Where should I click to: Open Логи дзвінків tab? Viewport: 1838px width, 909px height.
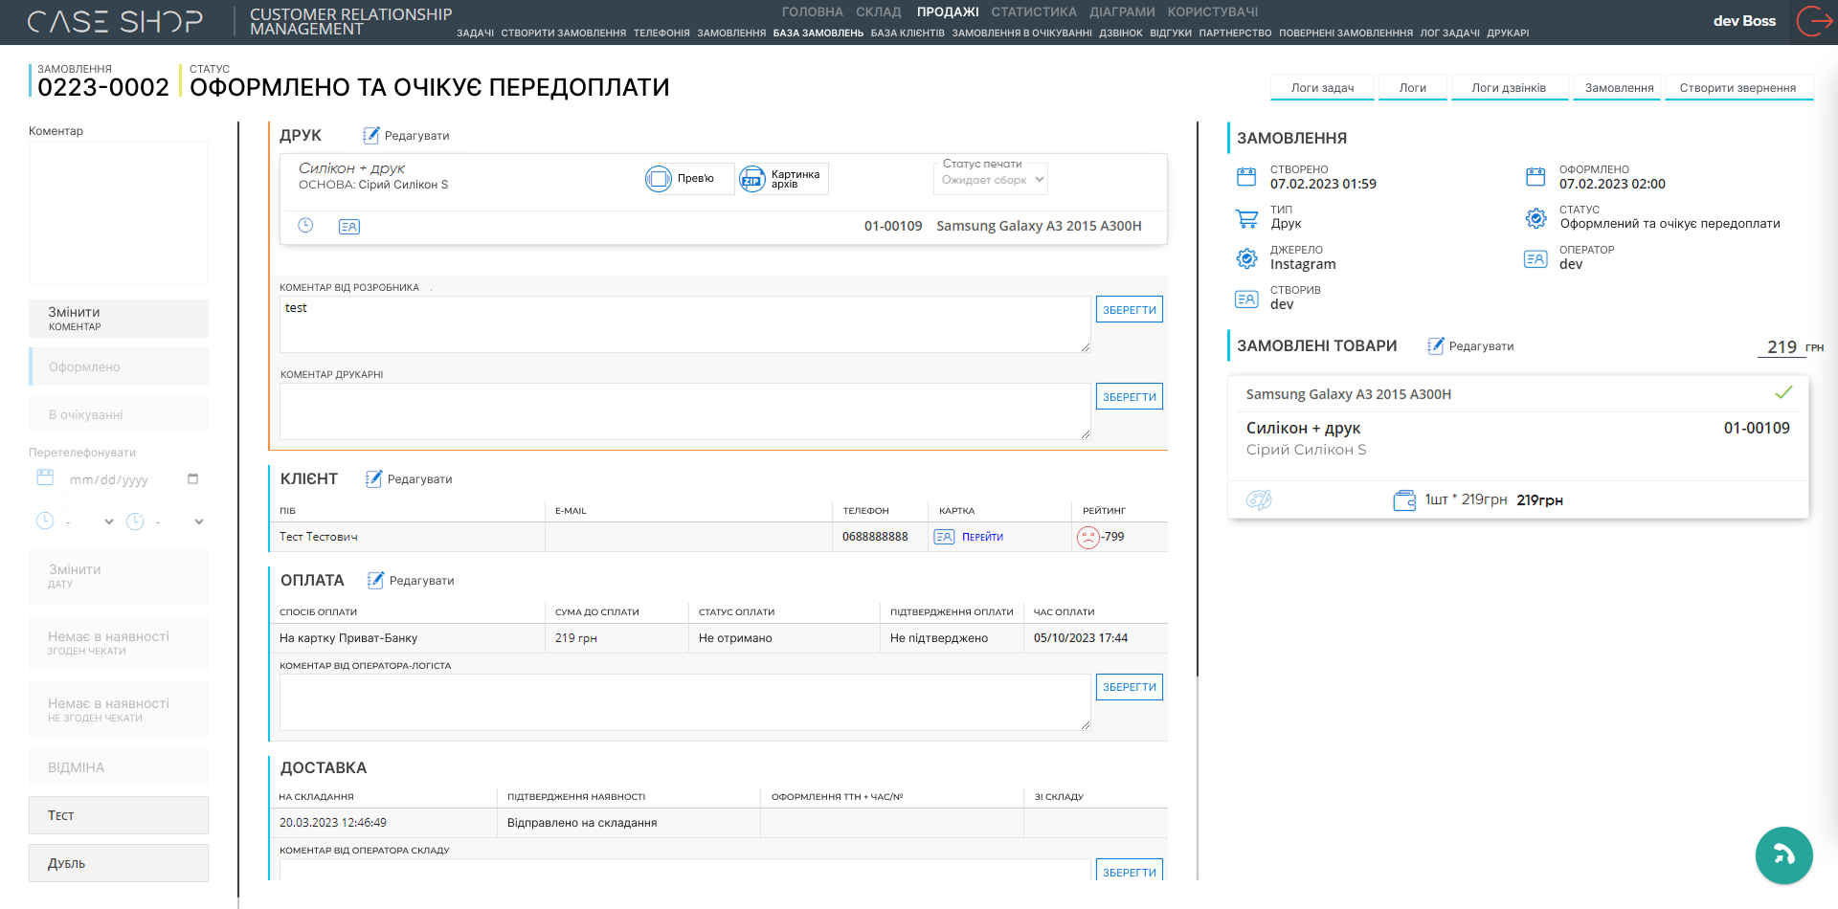tap(1509, 87)
